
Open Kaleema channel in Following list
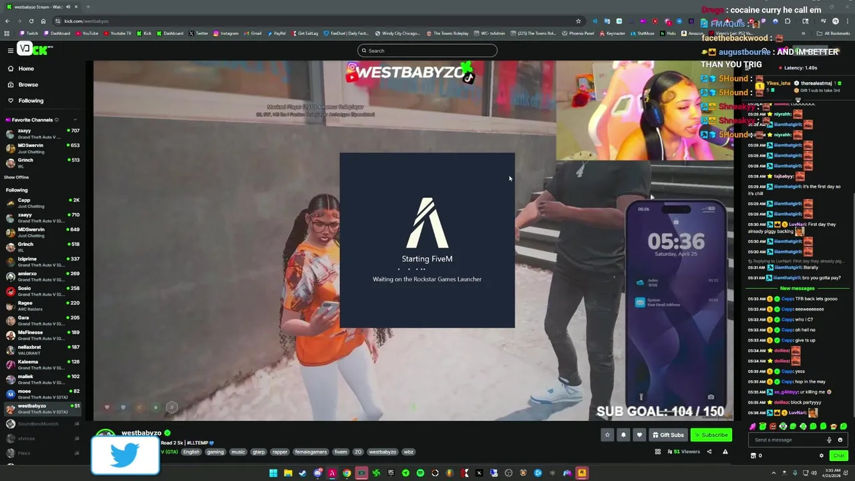click(x=42, y=365)
